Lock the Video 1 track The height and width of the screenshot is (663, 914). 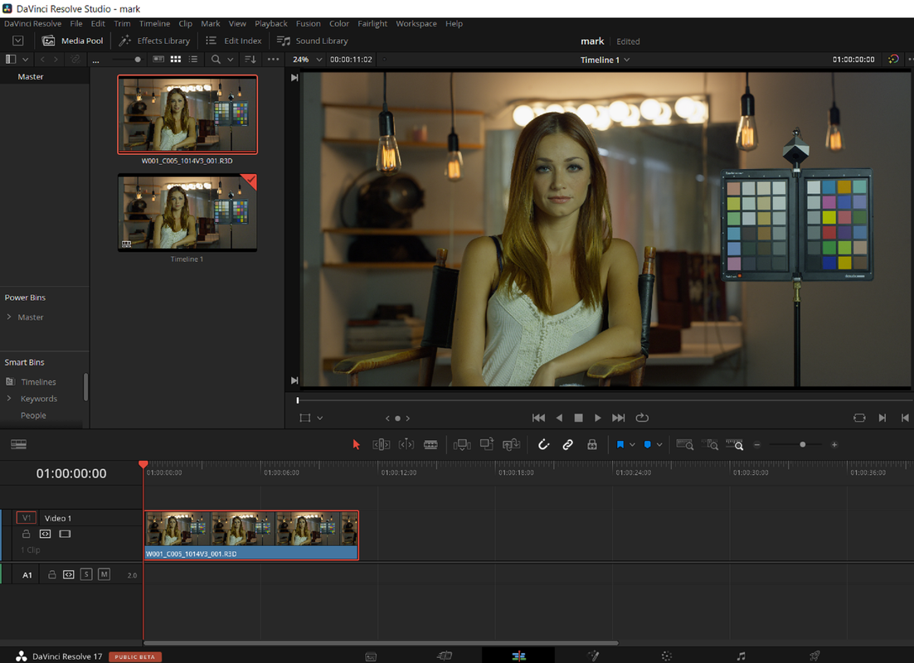(x=27, y=535)
